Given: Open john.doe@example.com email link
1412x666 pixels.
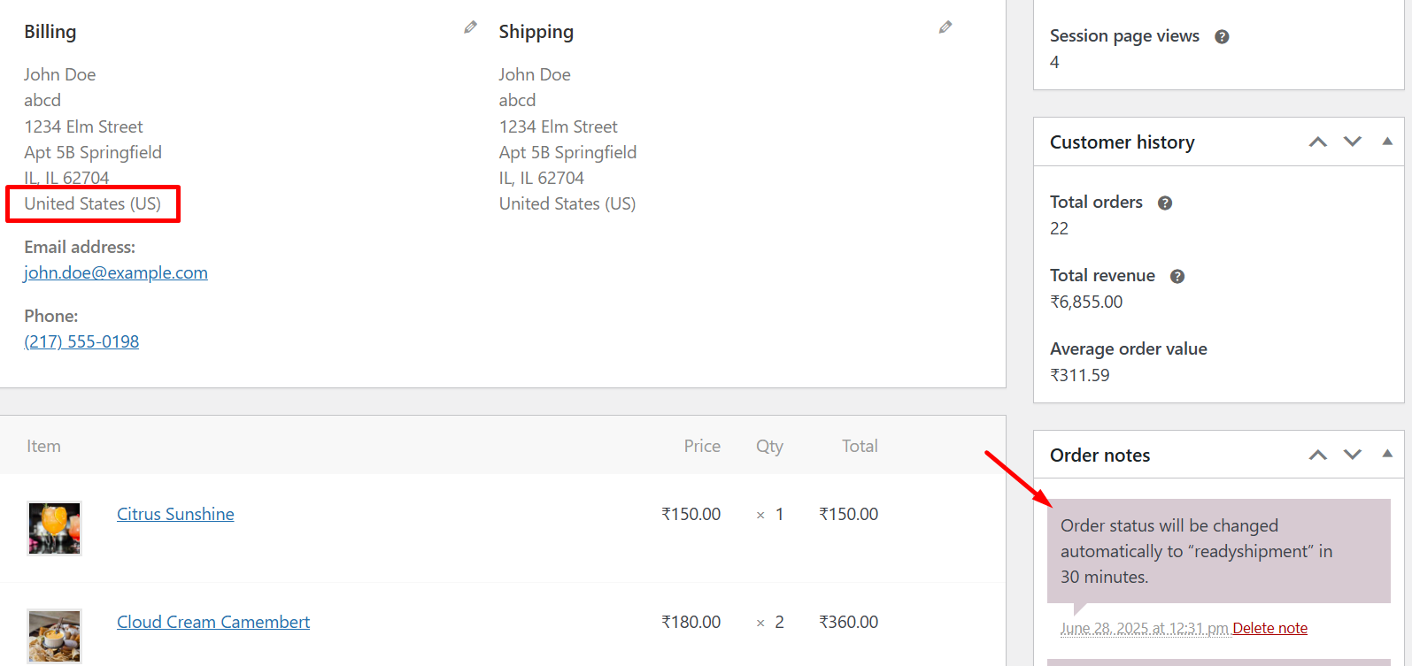Looking at the screenshot, I should tap(116, 272).
